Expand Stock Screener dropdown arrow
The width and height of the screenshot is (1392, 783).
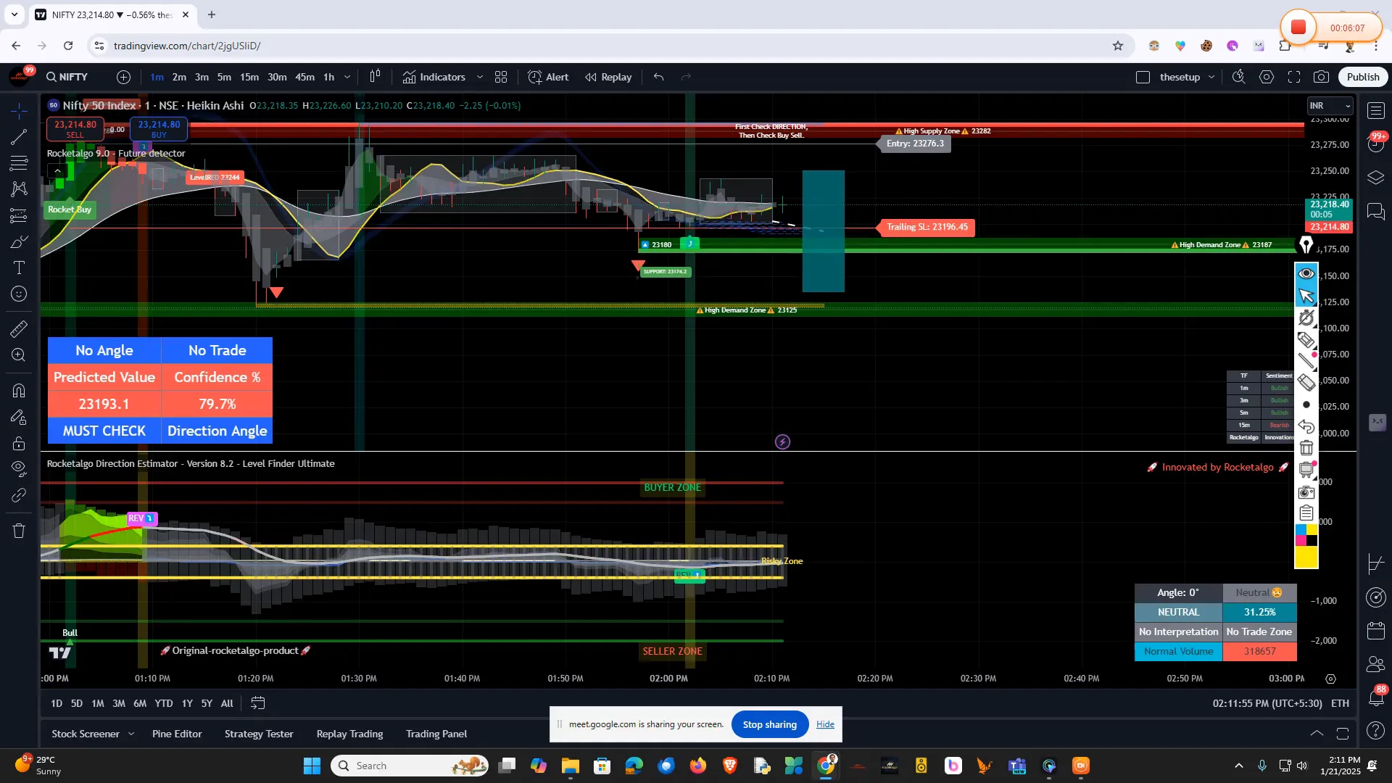click(131, 734)
